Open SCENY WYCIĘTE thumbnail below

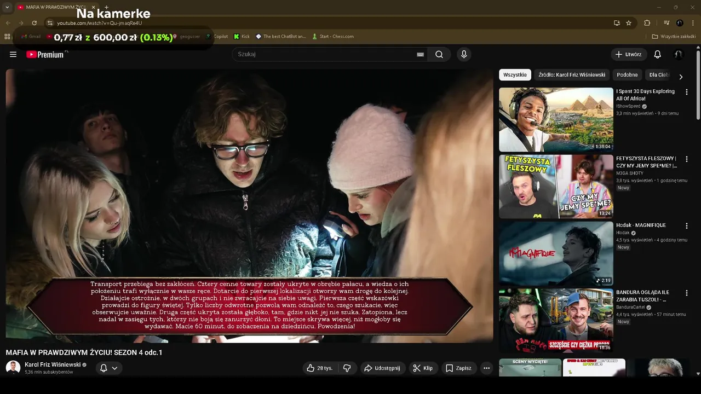click(530, 367)
